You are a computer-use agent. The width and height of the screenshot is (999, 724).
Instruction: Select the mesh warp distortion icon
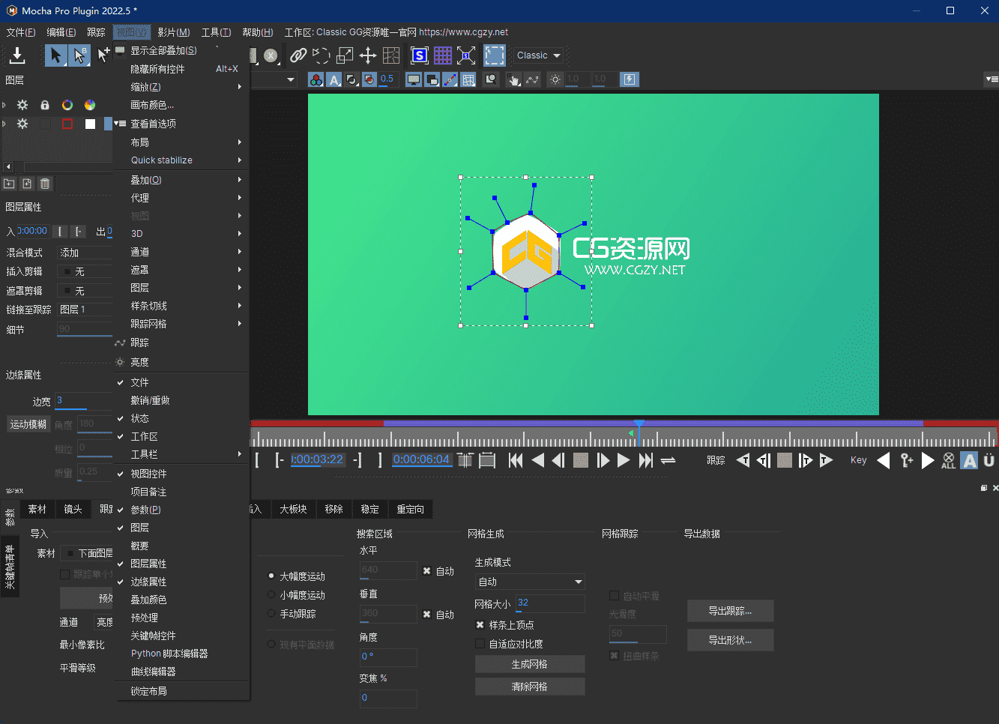(x=390, y=55)
